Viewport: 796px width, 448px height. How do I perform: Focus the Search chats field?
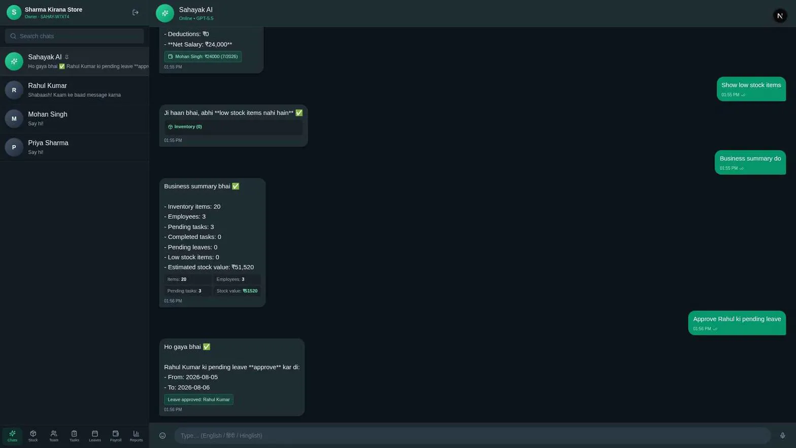point(75,36)
